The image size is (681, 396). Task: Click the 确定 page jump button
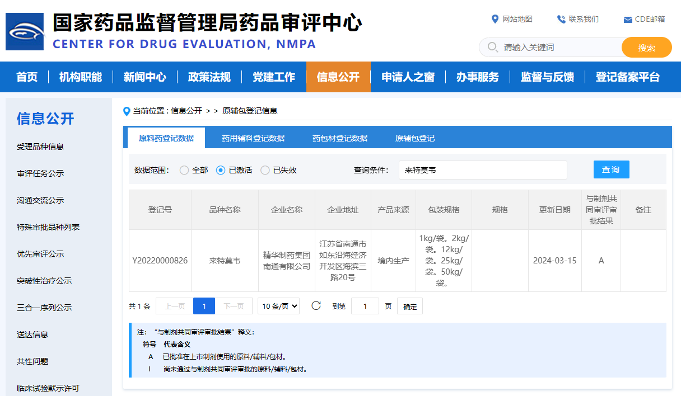[x=409, y=305]
